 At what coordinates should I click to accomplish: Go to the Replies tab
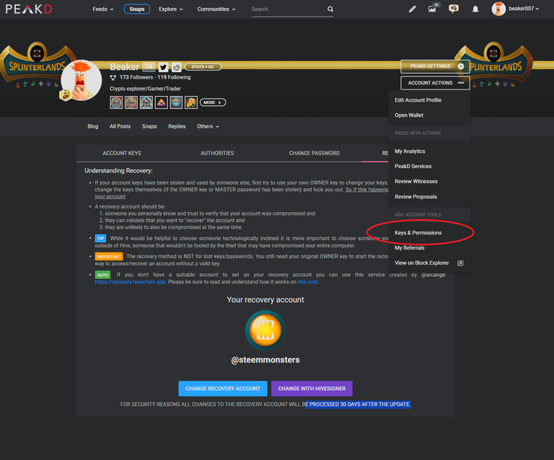[x=177, y=126]
